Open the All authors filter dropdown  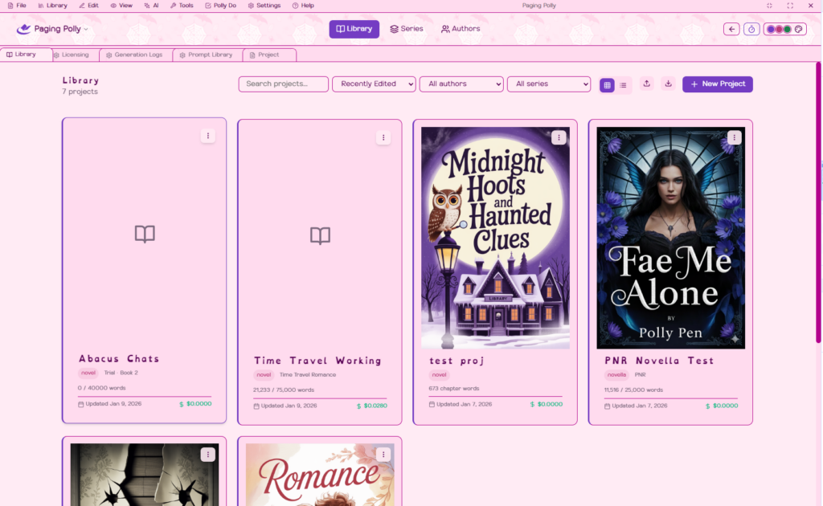pyautogui.click(x=461, y=84)
